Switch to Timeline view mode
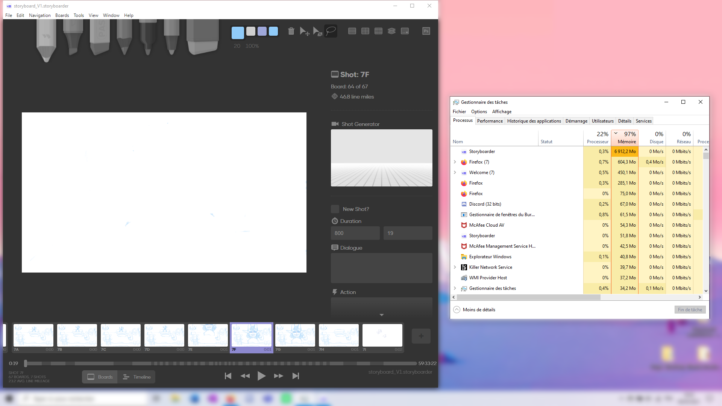 tap(137, 377)
